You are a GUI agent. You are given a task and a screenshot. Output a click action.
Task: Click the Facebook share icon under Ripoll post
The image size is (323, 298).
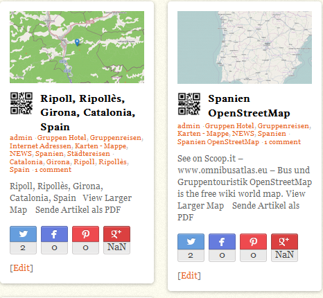click(x=54, y=234)
